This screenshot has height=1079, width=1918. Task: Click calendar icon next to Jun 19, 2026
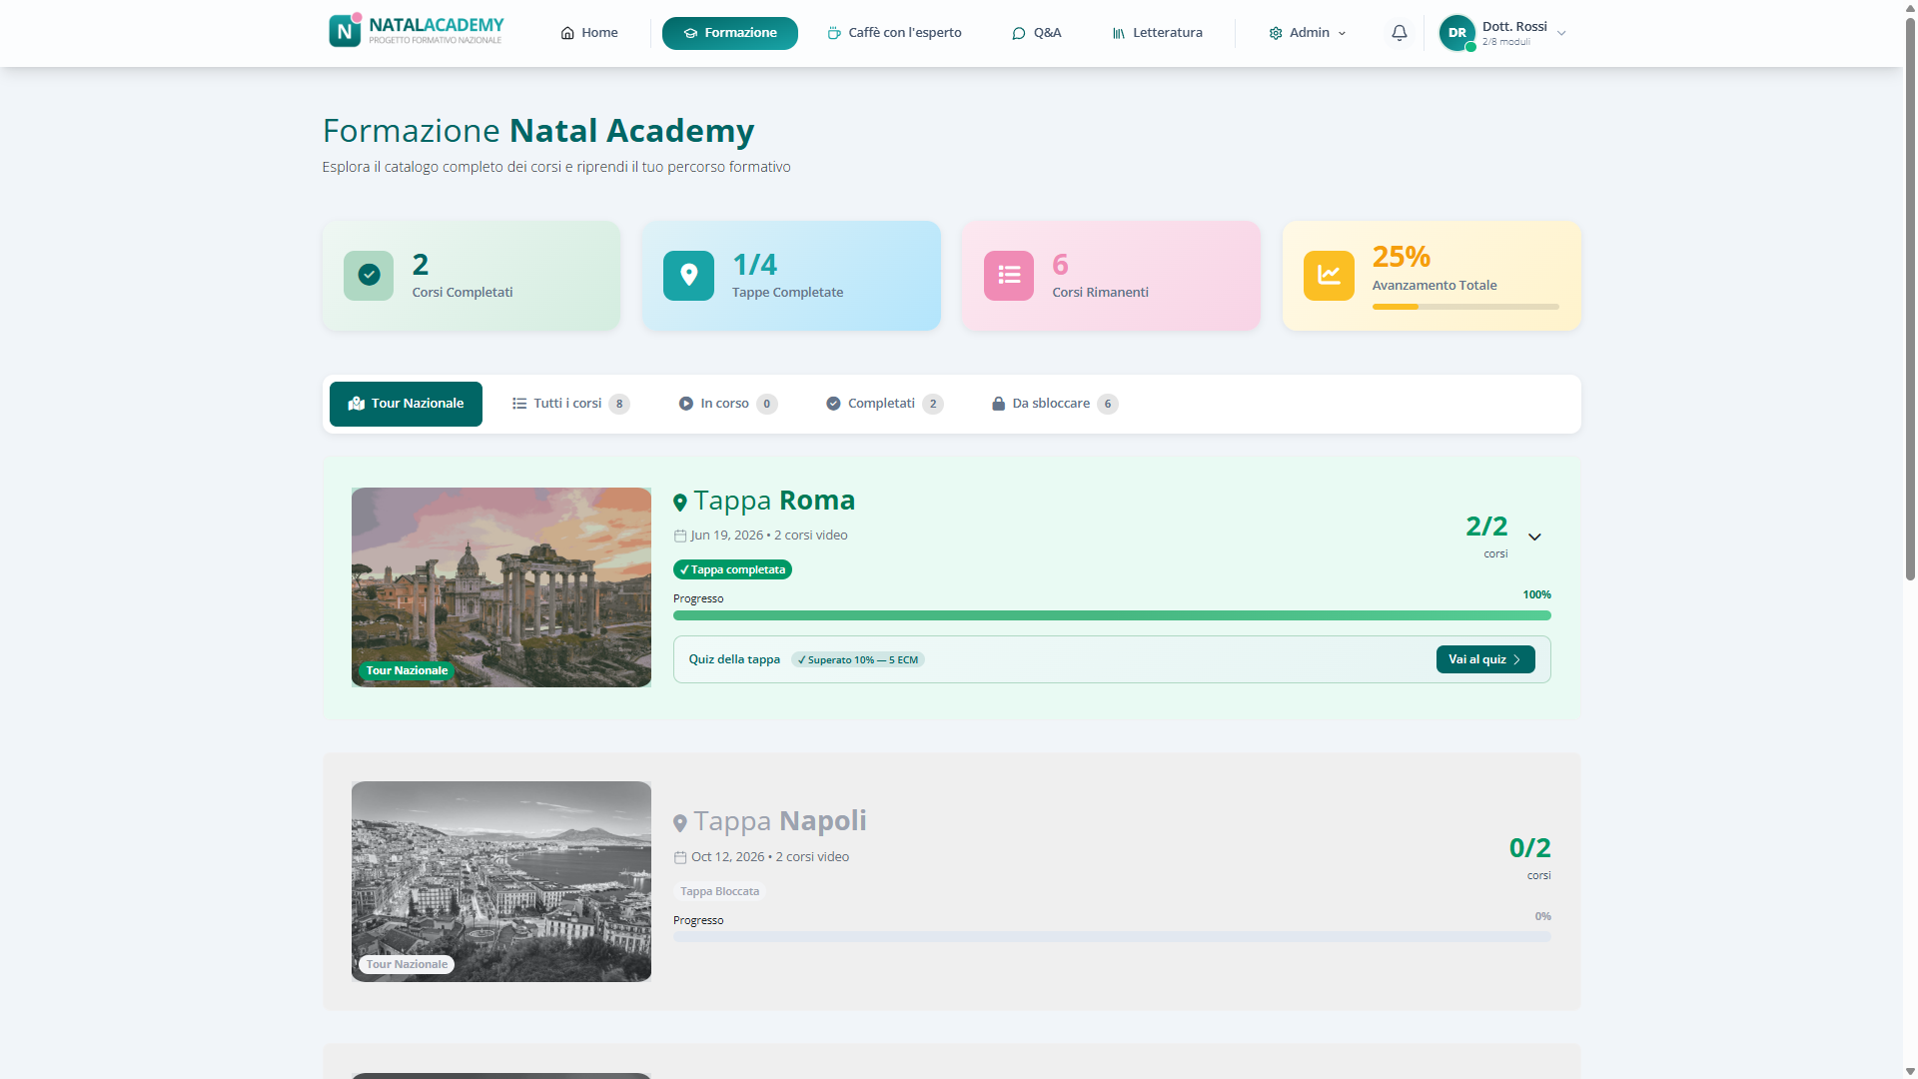(x=680, y=536)
